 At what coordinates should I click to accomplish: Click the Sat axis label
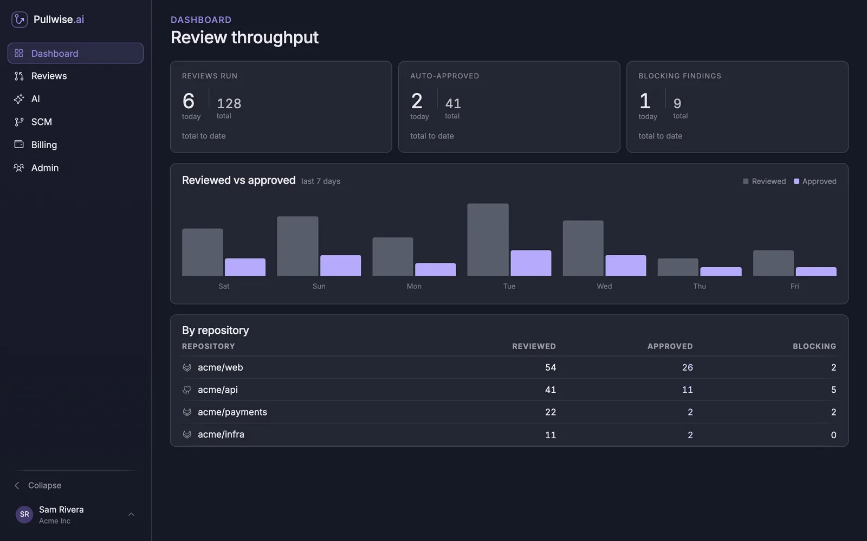(224, 286)
